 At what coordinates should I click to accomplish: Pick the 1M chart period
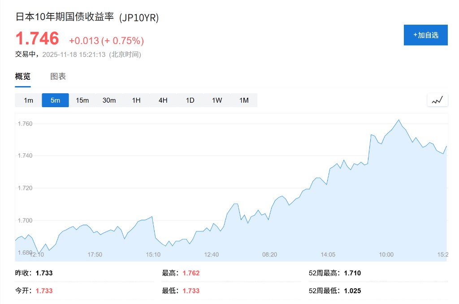click(x=244, y=100)
